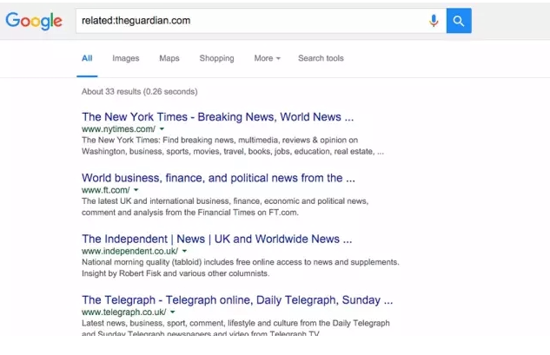Activate voice search microphone icon
Viewport: 550px width, 355px height.
click(x=434, y=21)
